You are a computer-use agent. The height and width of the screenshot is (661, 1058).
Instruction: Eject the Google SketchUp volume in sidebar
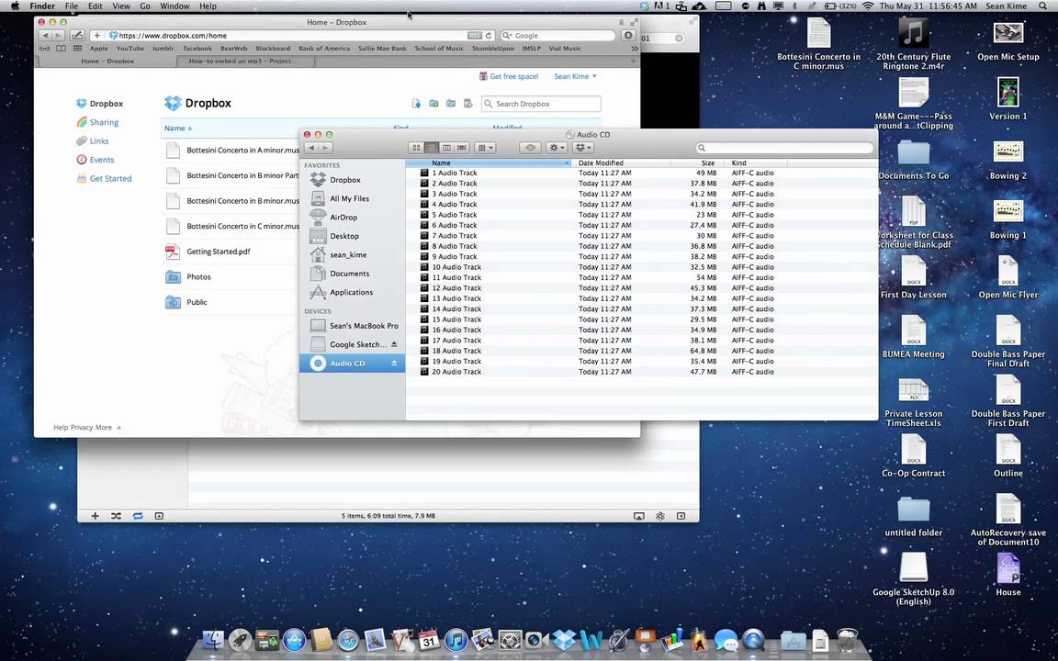394,344
